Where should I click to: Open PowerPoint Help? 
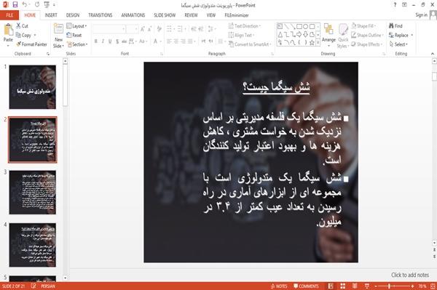pyautogui.click(x=395, y=5)
